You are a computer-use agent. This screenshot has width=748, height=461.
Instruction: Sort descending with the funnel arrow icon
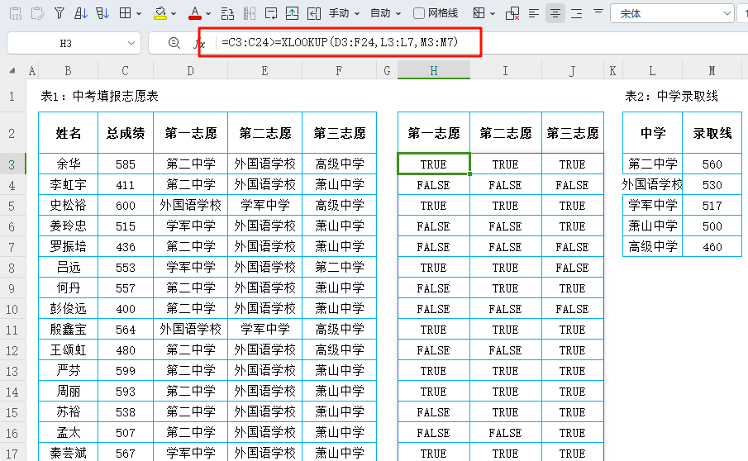102,13
